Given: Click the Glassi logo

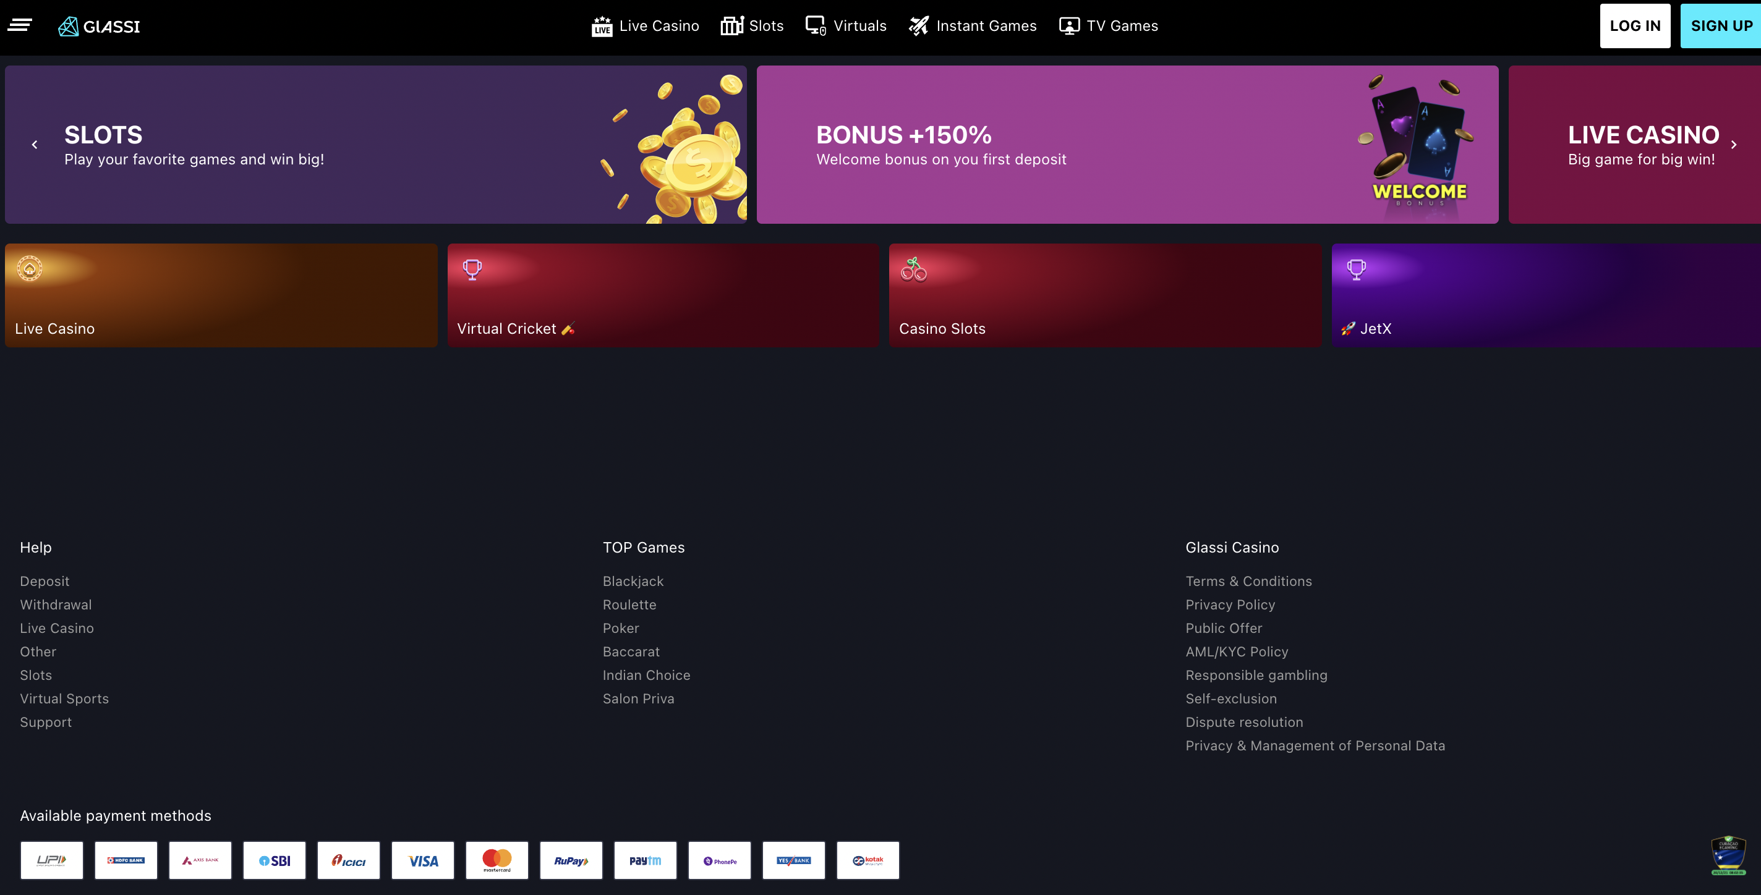Looking at the screenshot, I should (99, 27).
